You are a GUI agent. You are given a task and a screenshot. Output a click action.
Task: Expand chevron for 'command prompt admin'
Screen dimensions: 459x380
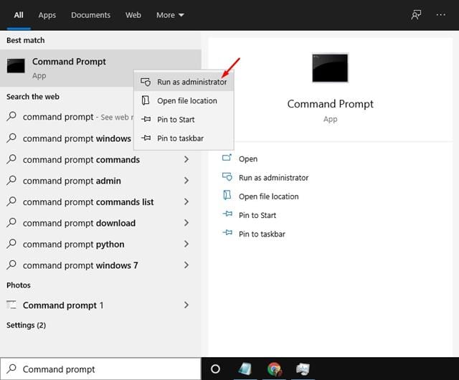tap(186, 181)
